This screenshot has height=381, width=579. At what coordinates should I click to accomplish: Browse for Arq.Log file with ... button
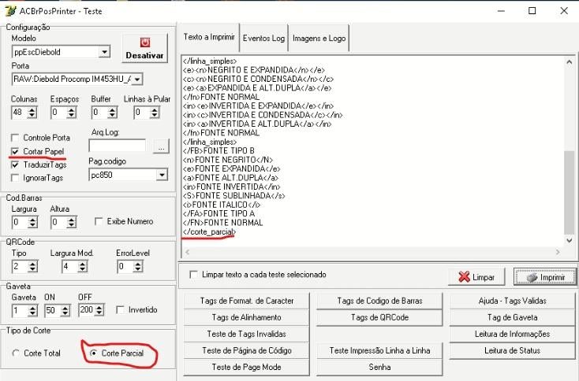coord(161,146)
